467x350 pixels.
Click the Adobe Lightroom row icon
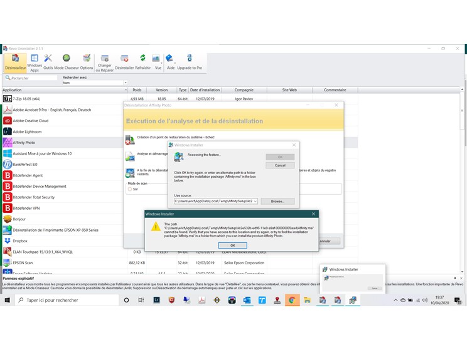(8, 131)
